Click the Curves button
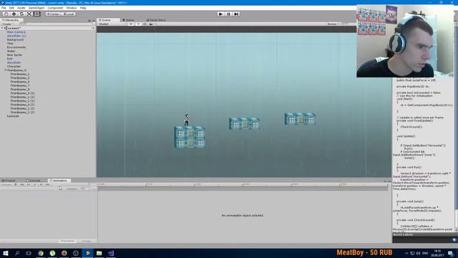Screen dimensions: 458x258 click(x=87, y=241)
